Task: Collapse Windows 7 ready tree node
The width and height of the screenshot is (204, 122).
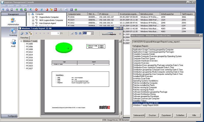Action: click(x=21, y=41)
